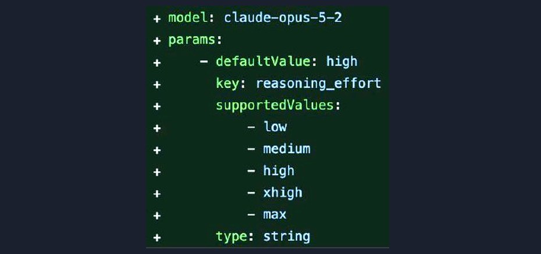
Task: Select the 'low' list entry
Action: (275, 127)
